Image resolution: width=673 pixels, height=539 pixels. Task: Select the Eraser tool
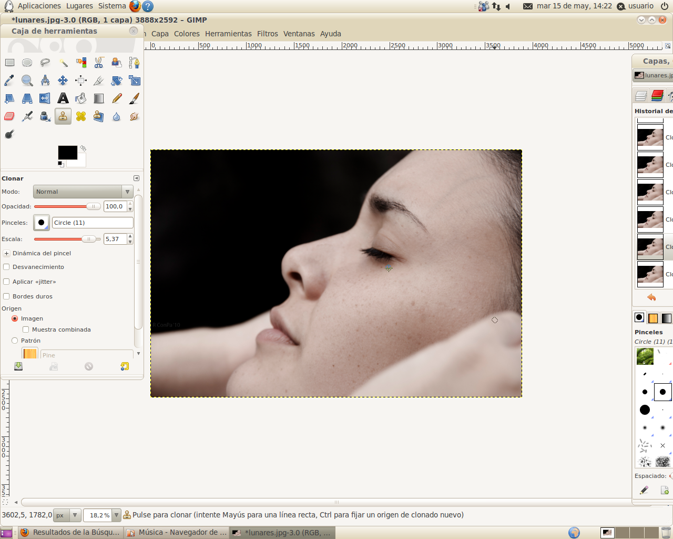coord(9,116)
